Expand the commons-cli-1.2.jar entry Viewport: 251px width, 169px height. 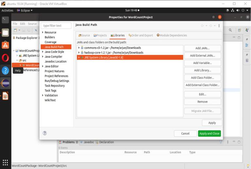tap(79, 48)
